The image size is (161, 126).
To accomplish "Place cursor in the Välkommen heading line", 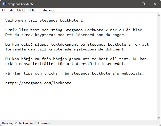I will click(45, 20).
